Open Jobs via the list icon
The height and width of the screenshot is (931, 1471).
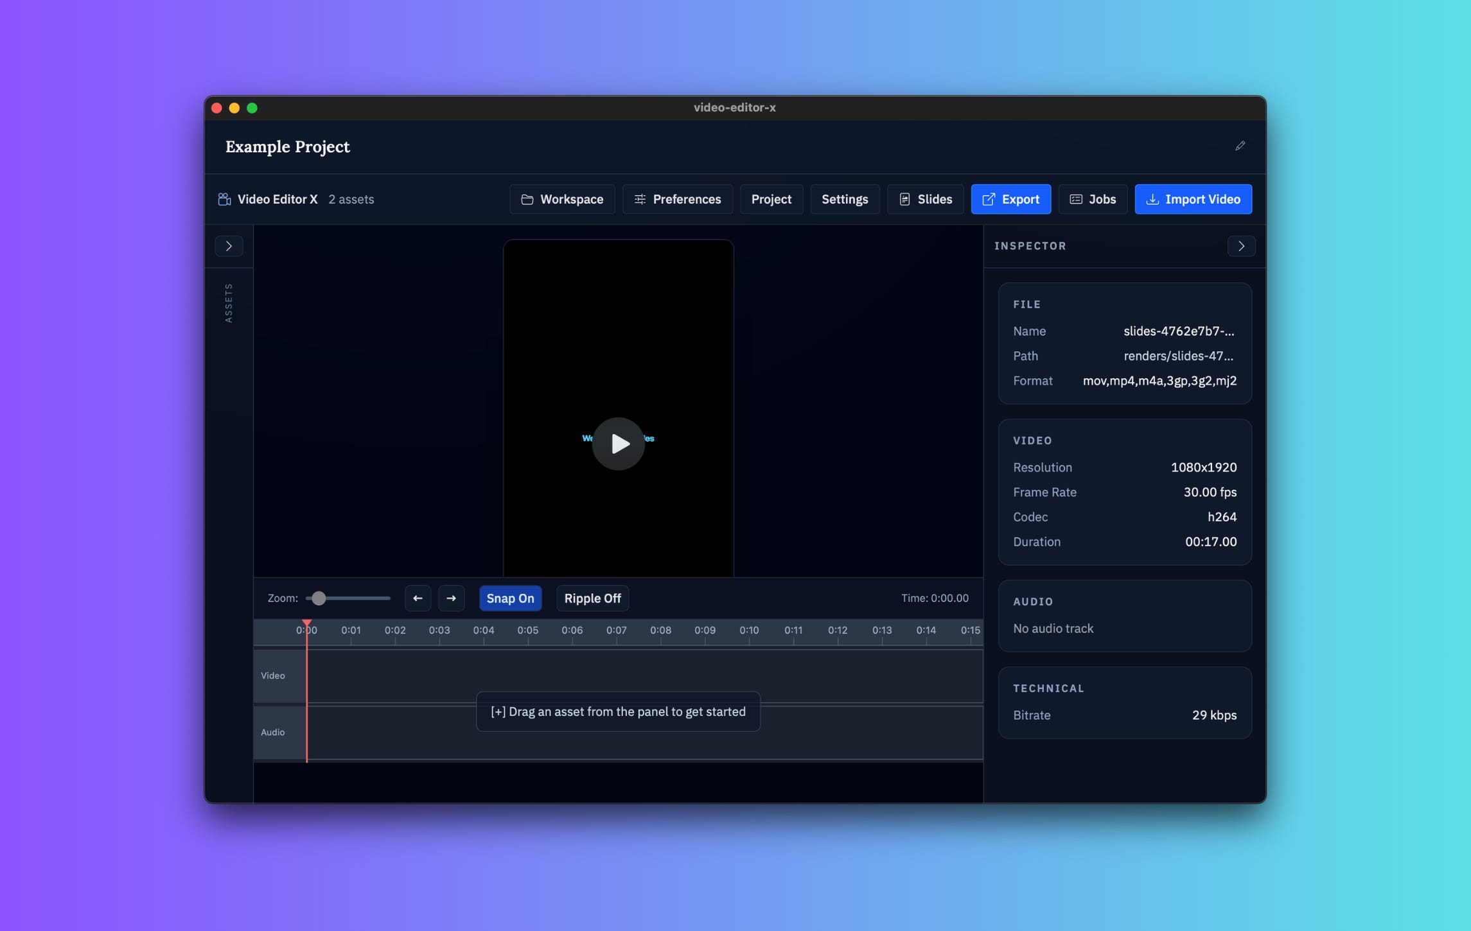pyautogui.click(x=1076, y=199)
